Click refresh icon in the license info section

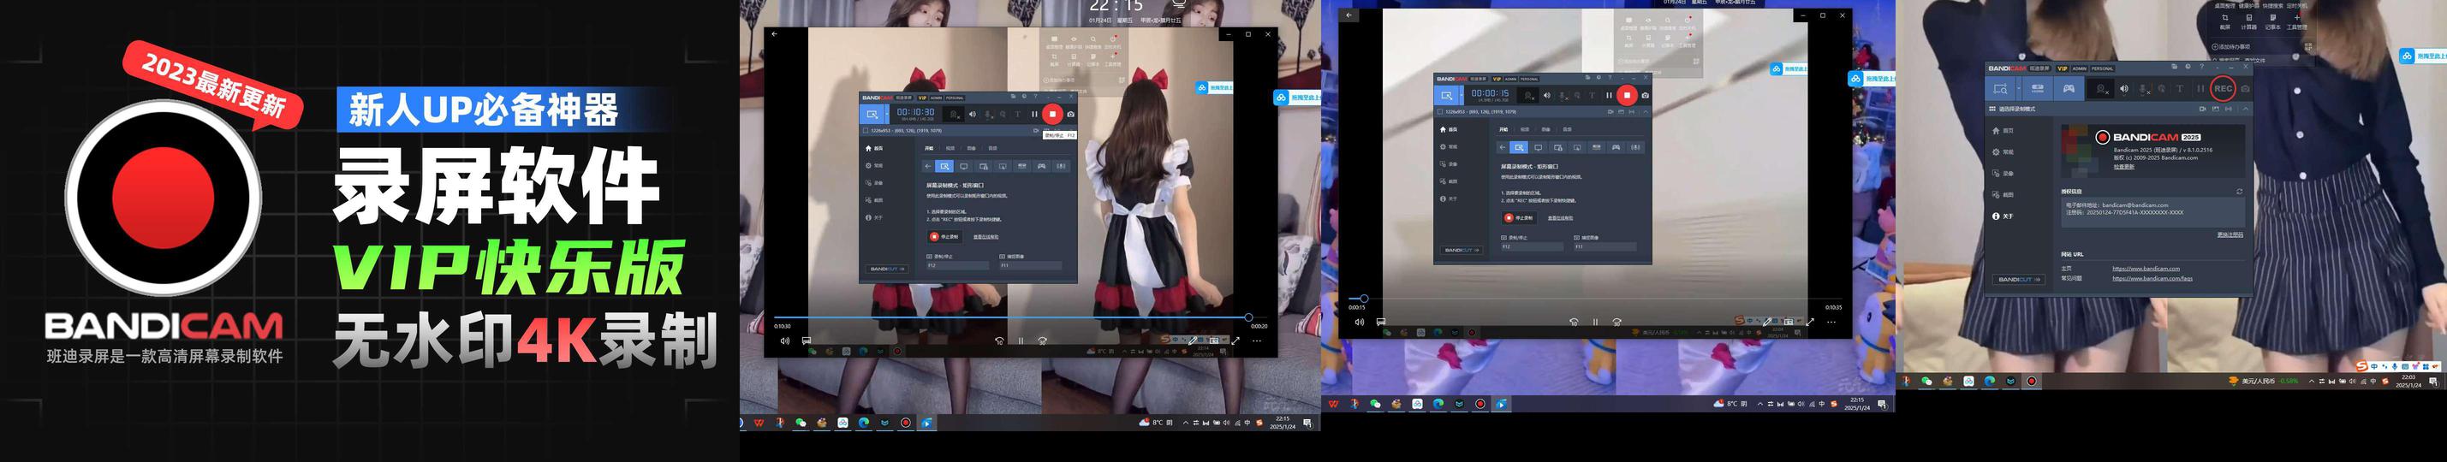click(2239, 192)
